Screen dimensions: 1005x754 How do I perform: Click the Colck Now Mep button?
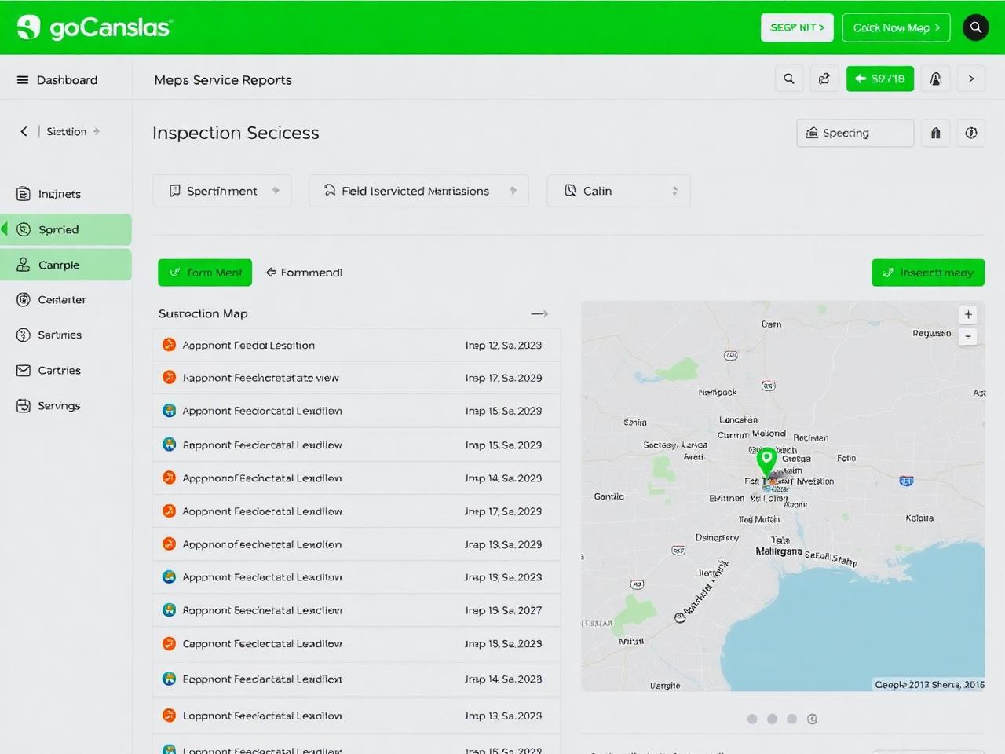click(897, 27)
